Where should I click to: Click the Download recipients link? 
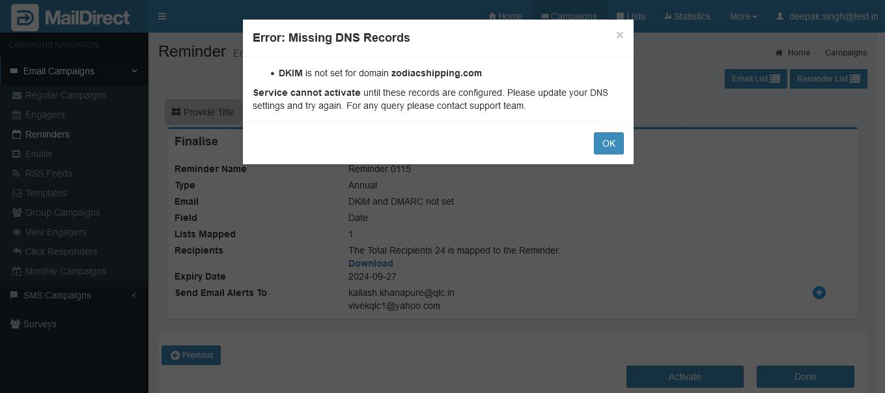[x=371, y=263]
